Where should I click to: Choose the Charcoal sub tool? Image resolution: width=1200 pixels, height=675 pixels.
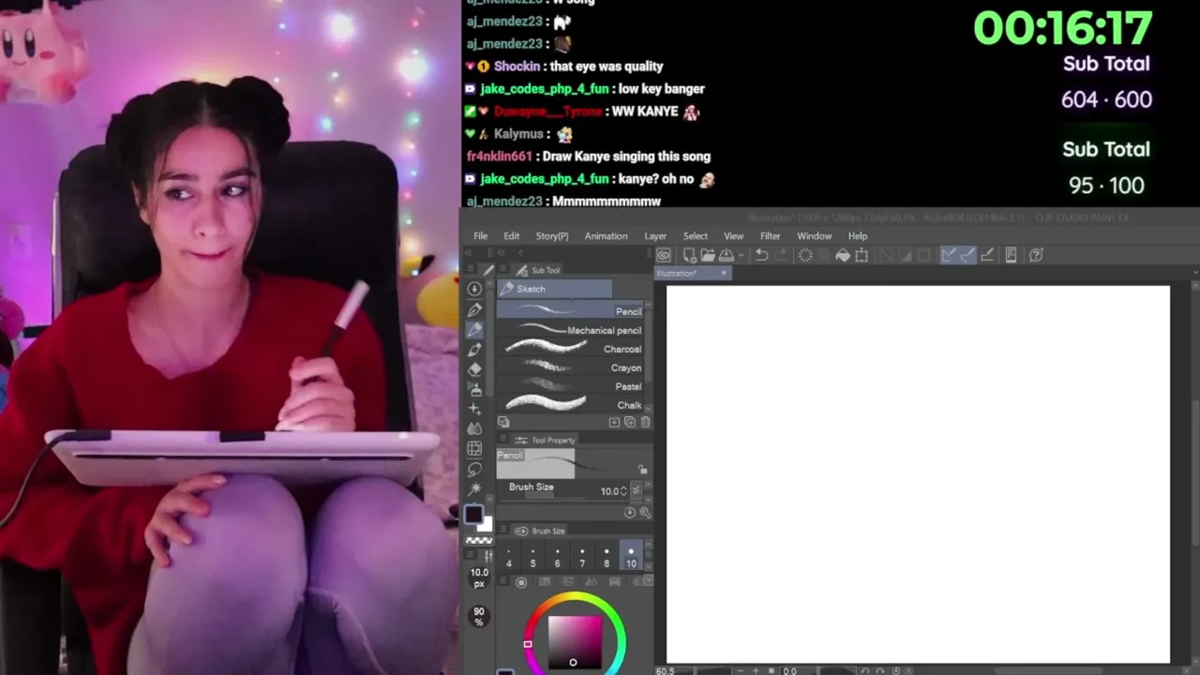(x=570, y=349)
